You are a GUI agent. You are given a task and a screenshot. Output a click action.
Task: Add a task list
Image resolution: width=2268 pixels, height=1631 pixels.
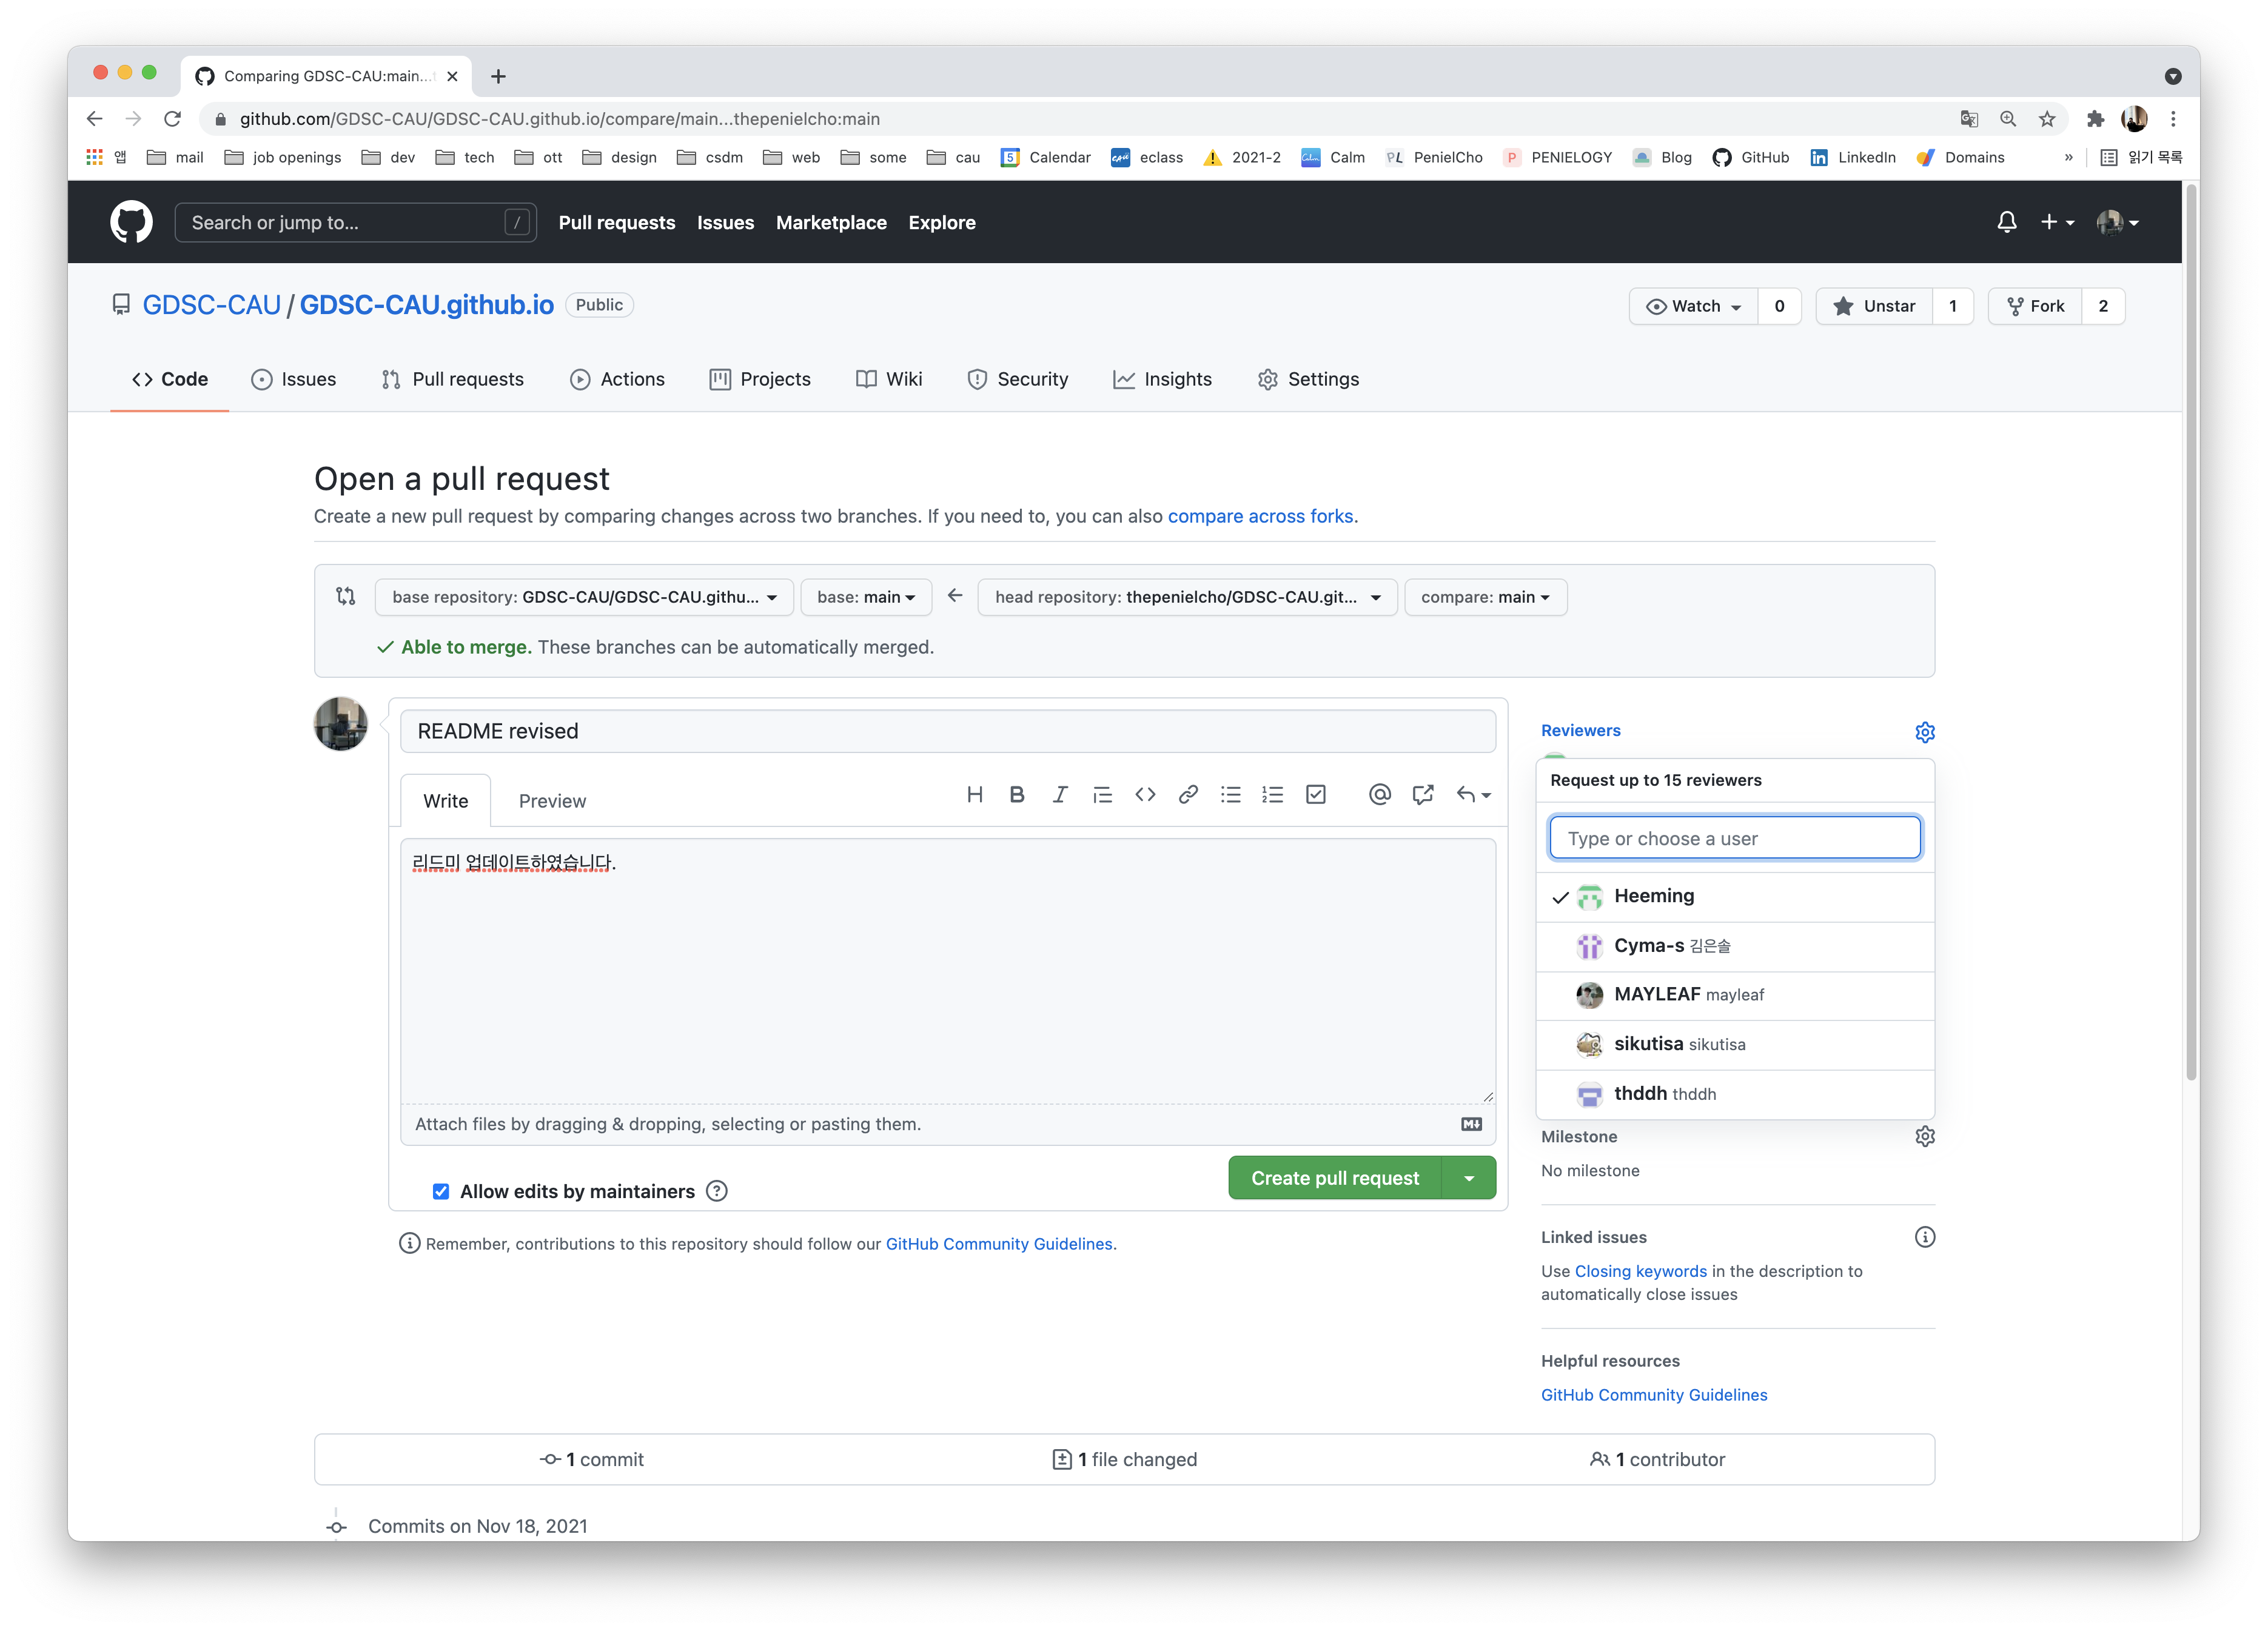click(x=1316, y=794)
